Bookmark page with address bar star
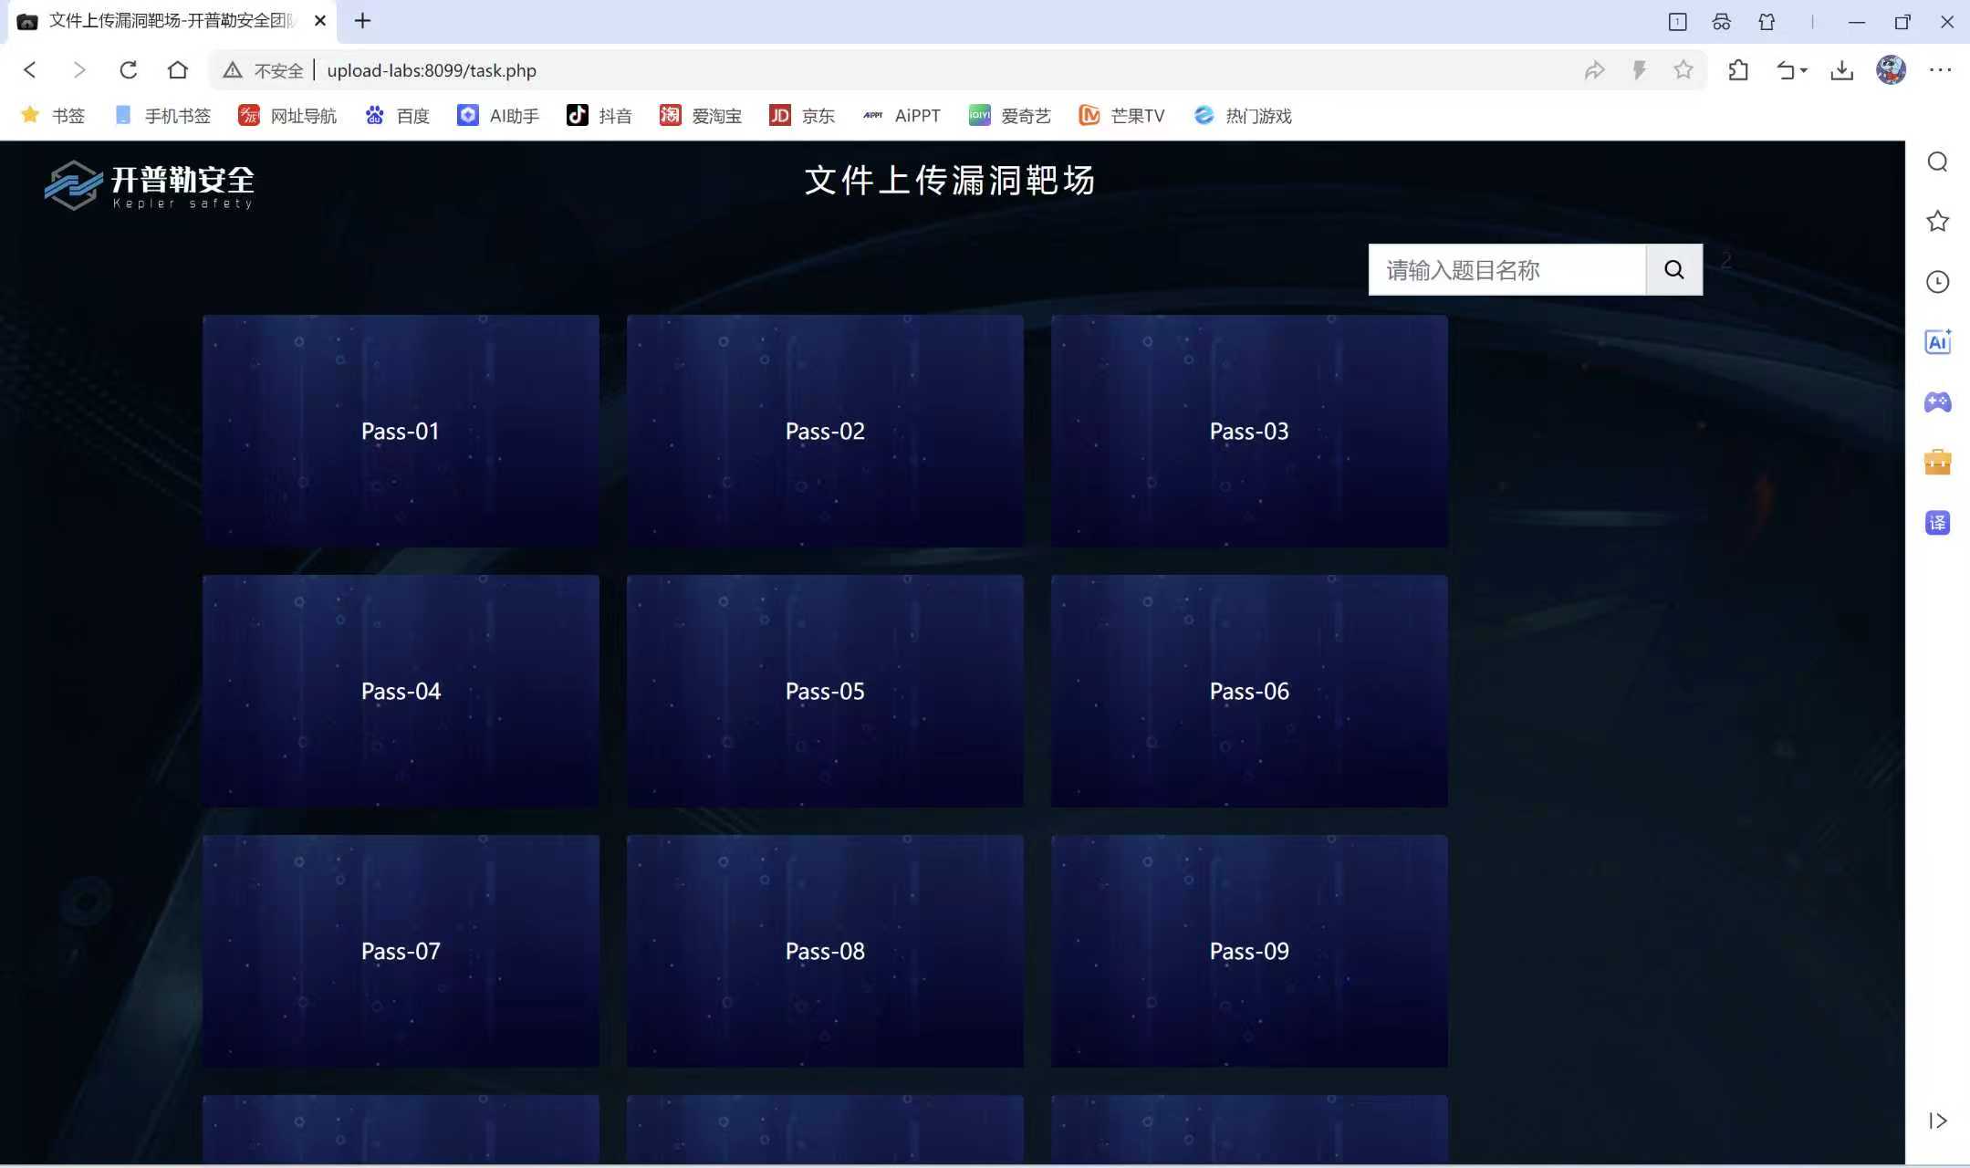 pos(1683,70)
